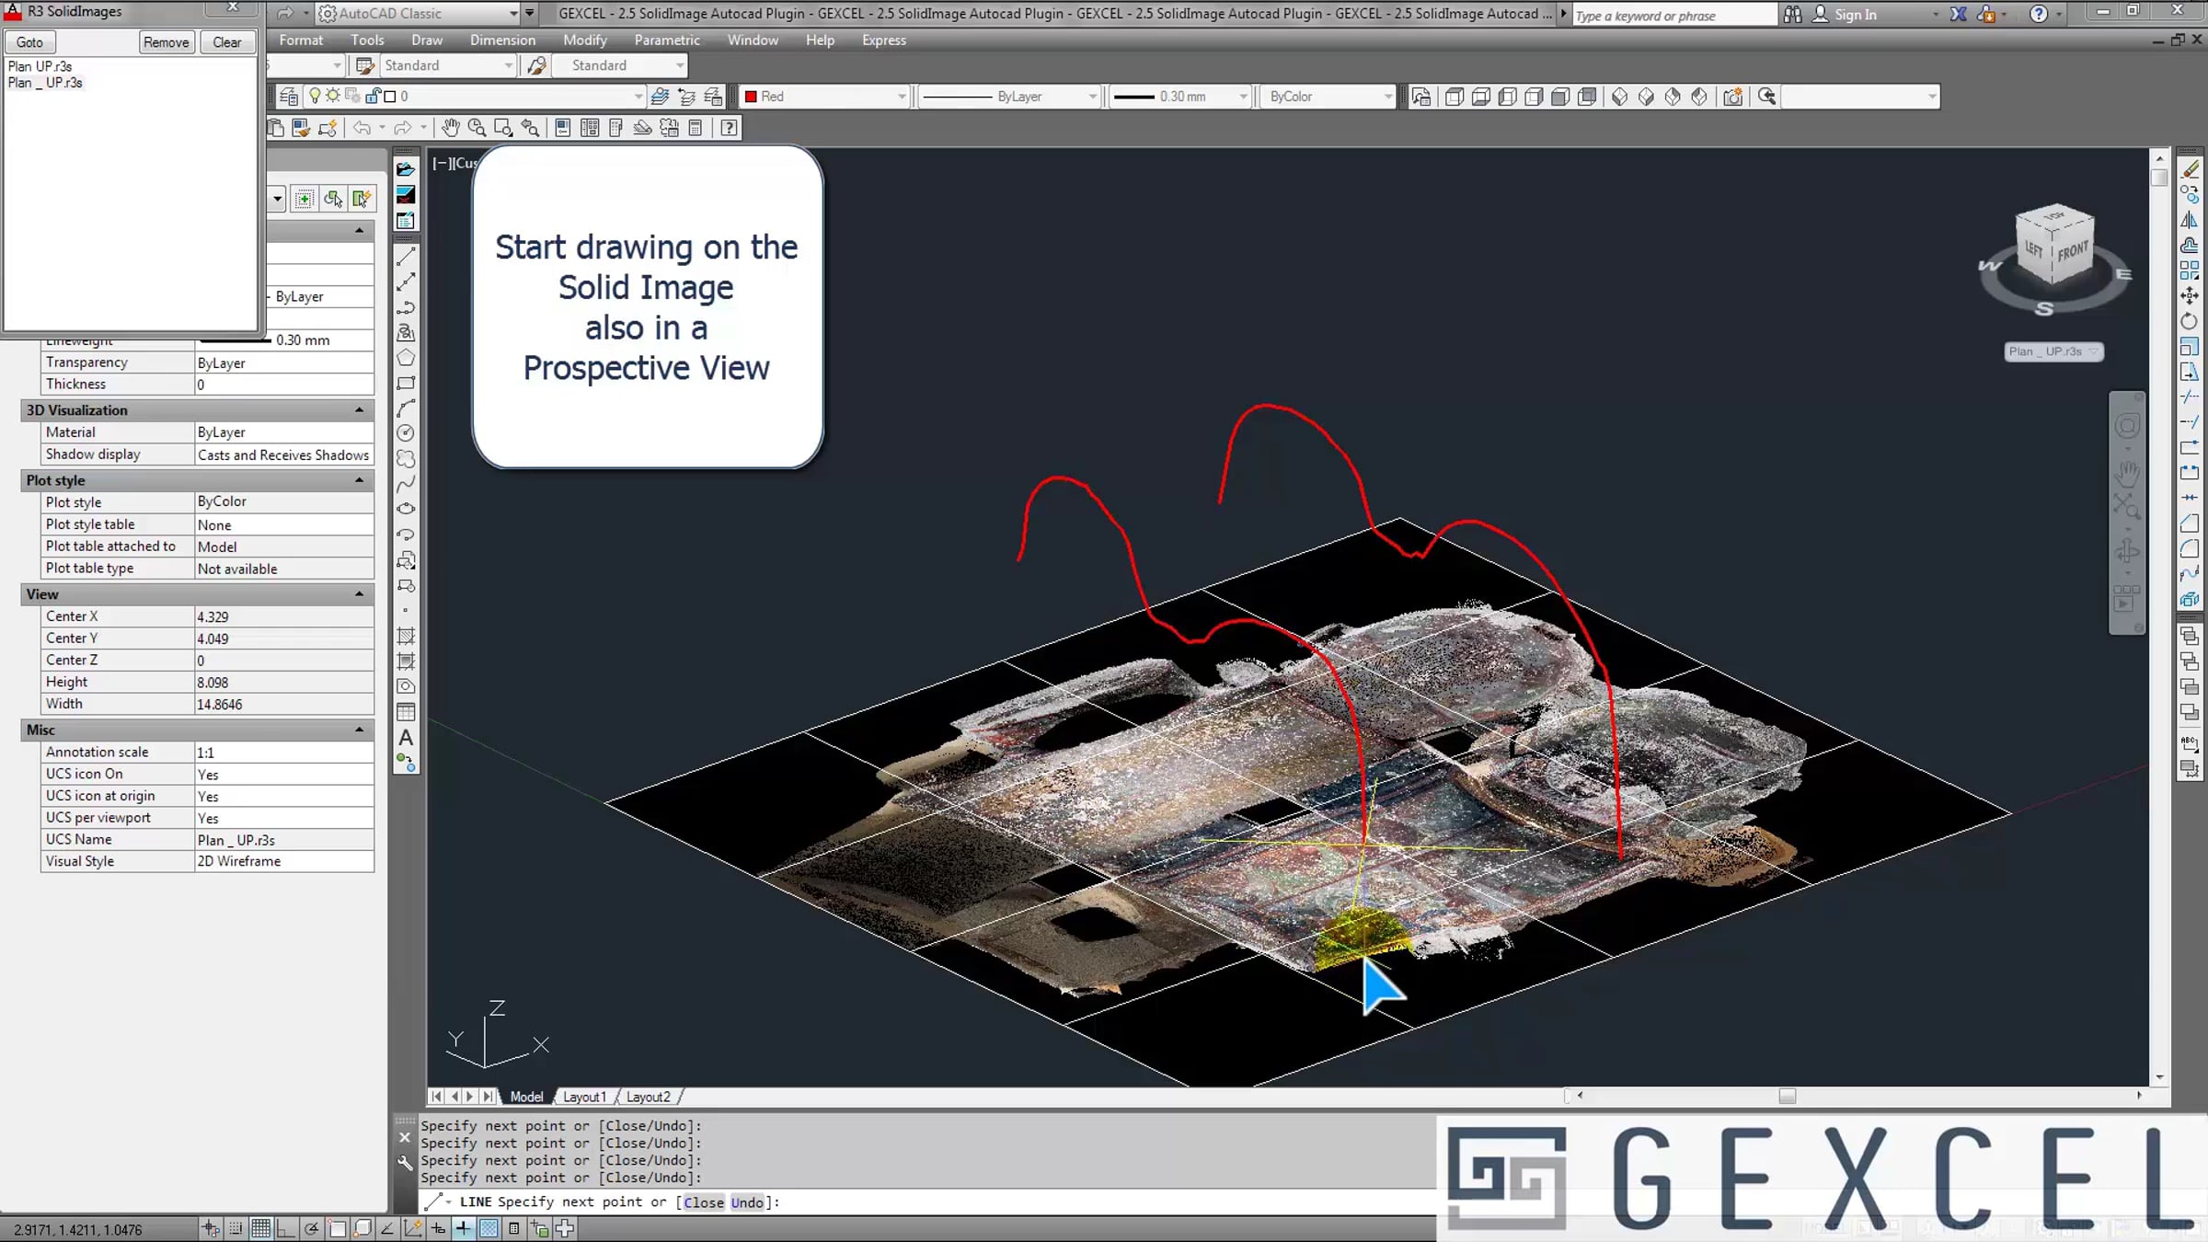Viewport: 2208px width, 1242px height.
Task: Click the toolbar Help question mark
Action: (x=729, y=128)
